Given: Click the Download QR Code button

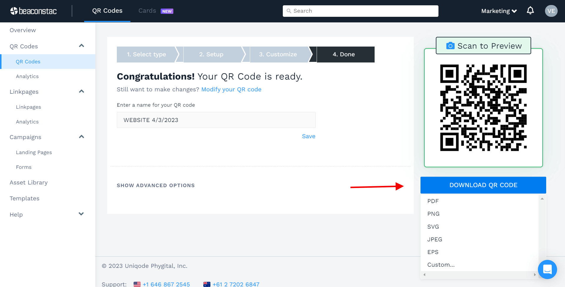Looking at the screenshot, I should point(483,185).
